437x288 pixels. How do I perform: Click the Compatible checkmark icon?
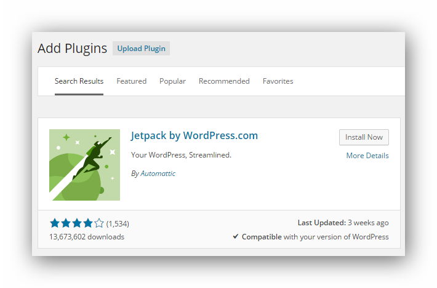click(x=236, y=236)
